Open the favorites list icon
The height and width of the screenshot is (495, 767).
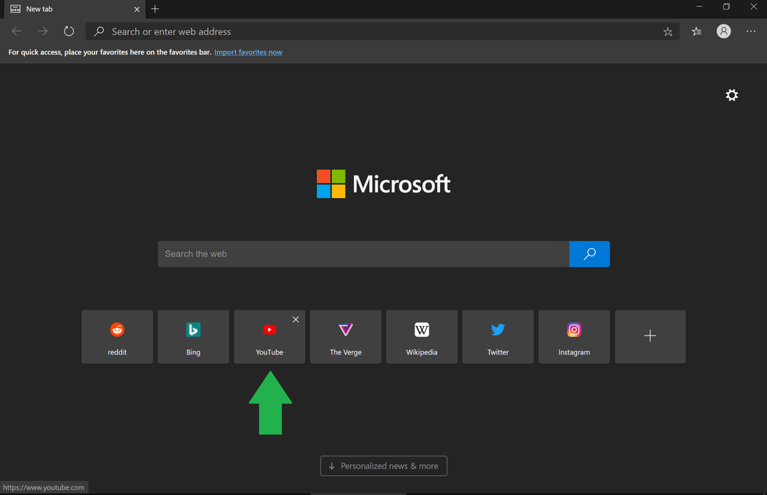pyautogui.click(x=696, y=31)
